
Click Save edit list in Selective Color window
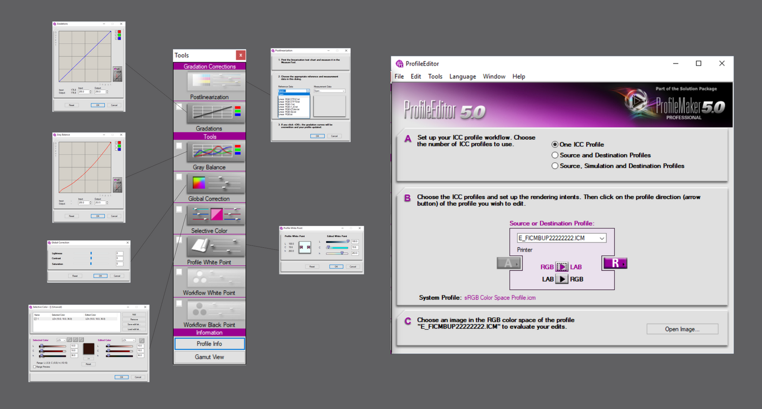134,324
